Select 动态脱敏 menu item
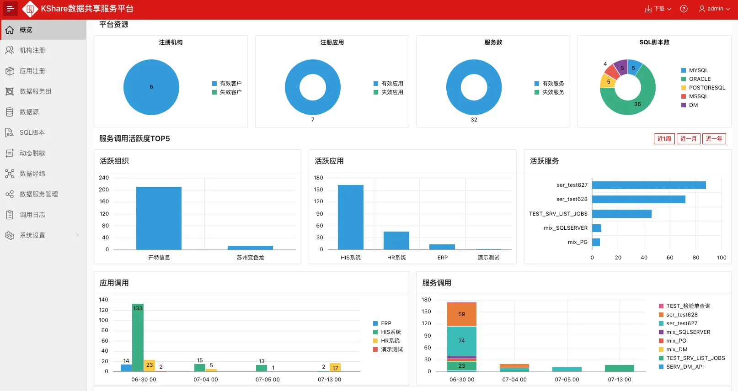The height and width of the screenshot is (391, 738). click(x=32, y=153)
